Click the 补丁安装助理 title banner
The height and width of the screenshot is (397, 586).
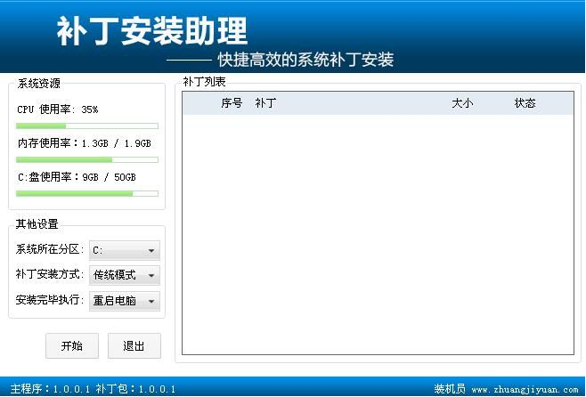coord(152,32)
